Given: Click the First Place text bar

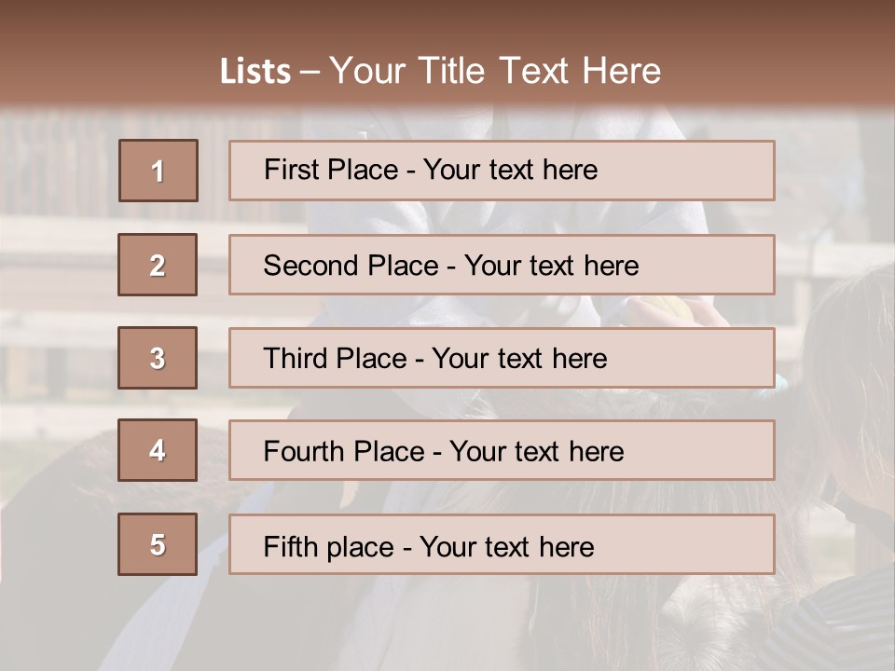Looking at the screenshot, I should click(502, 171).
